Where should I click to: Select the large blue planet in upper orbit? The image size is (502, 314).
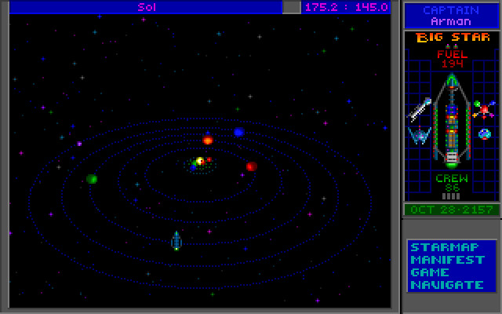click(x=238, y=132)
